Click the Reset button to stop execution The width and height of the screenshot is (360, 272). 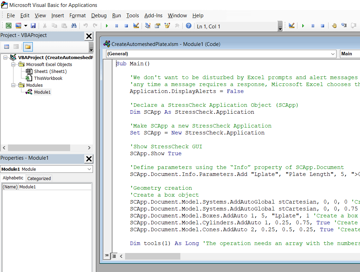coord(126,26)
